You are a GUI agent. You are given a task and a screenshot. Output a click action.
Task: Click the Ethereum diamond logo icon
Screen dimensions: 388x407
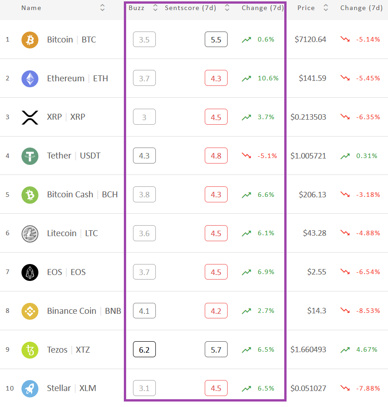pyautogui.click(x=30, y=79)
